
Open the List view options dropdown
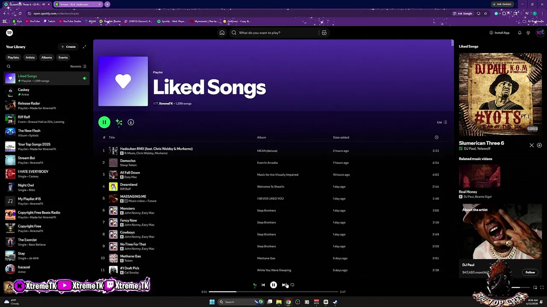[x=442, y=122]
